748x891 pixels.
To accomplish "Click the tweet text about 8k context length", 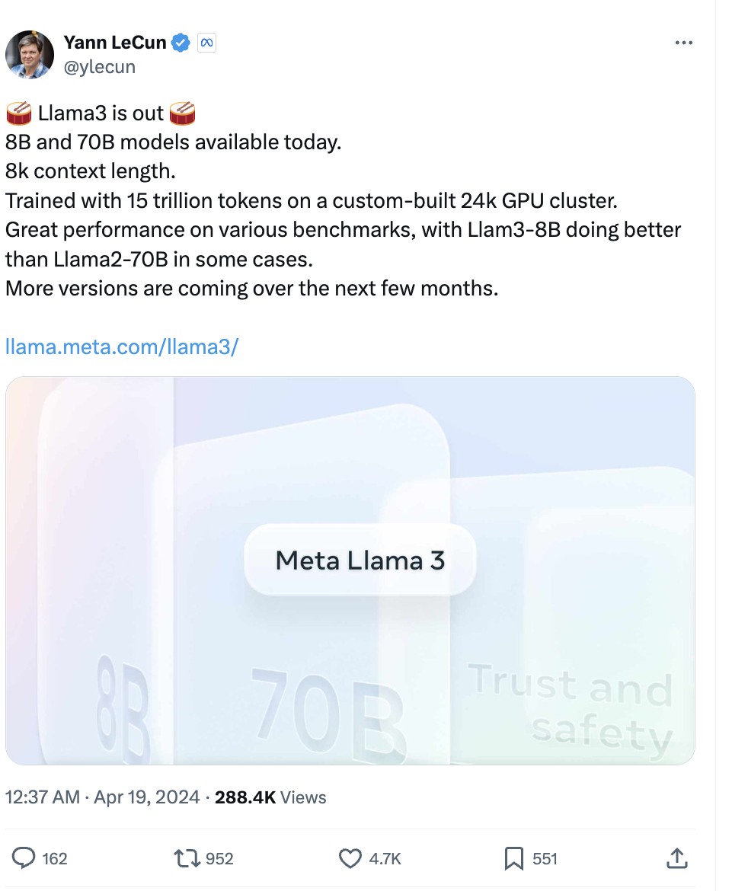I will [90, 171].
